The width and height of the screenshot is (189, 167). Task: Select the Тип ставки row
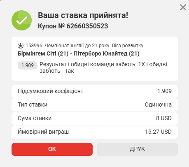(95, 105)
